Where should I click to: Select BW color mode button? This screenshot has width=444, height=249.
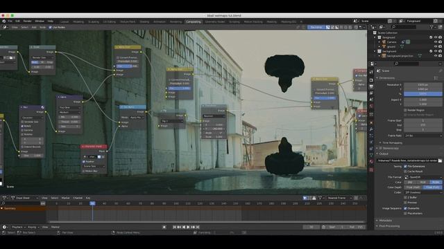pos(410,182)
